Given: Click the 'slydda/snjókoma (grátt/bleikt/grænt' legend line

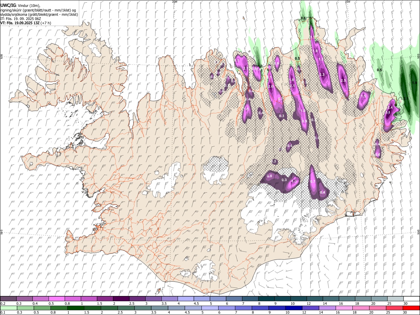Looking at the screenshot, I should pyautogui.click(x=39, y=14).
